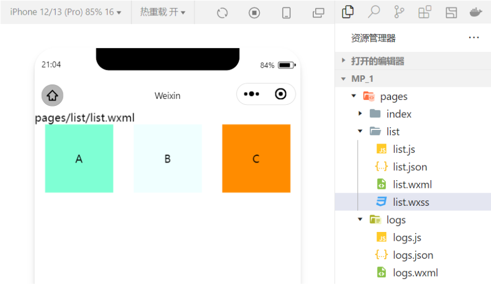This screenshot has height=292, width=491.
Task: Open list.js file
Action: (404, 149)
